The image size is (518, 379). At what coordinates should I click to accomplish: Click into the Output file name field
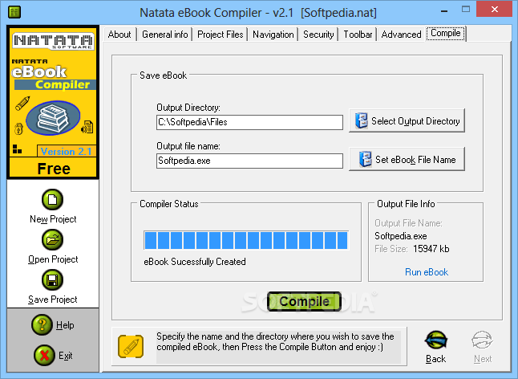(249, 161)
